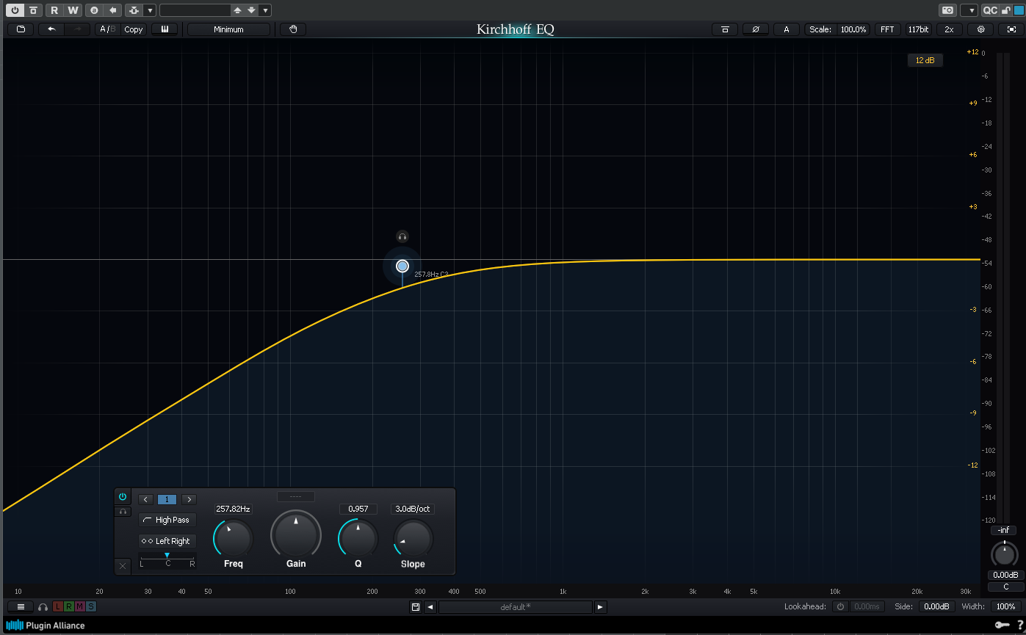Click the output gain knob under the meter
This screenshot has width=1026, height=635.
click(x=1005, y=554)
